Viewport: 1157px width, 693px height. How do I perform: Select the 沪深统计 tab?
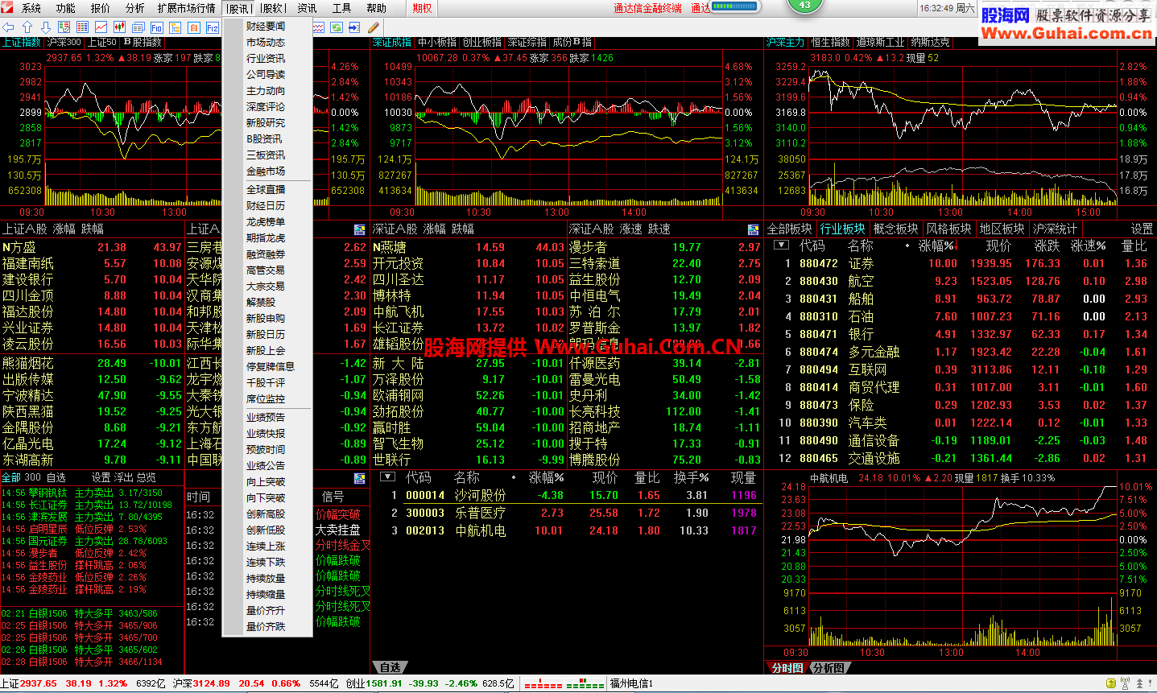1055,229
